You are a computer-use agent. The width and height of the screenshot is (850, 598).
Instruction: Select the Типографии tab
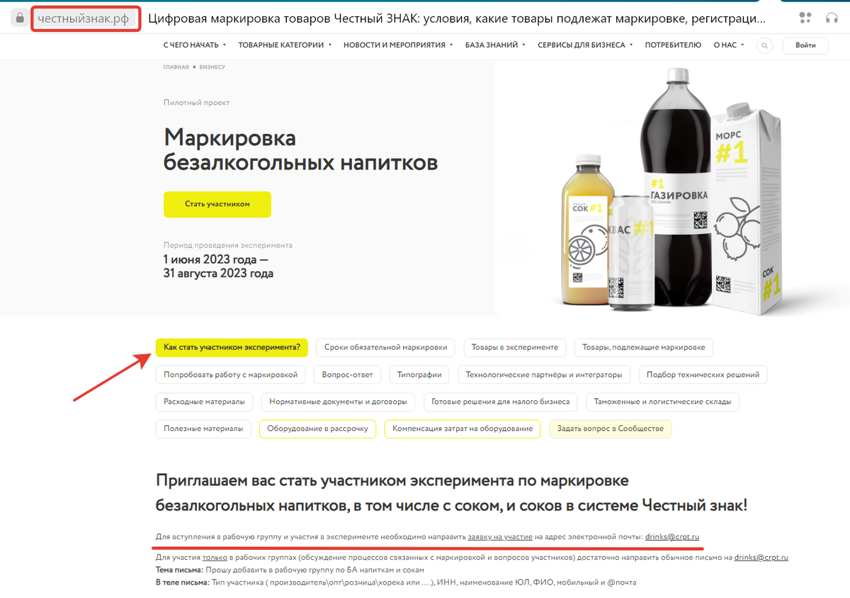tap(419, 375)
